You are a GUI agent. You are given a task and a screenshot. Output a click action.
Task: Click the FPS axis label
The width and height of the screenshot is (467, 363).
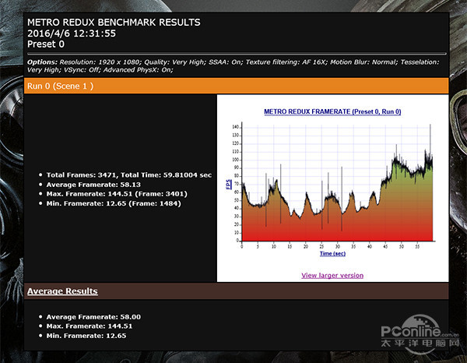(228, 184)
